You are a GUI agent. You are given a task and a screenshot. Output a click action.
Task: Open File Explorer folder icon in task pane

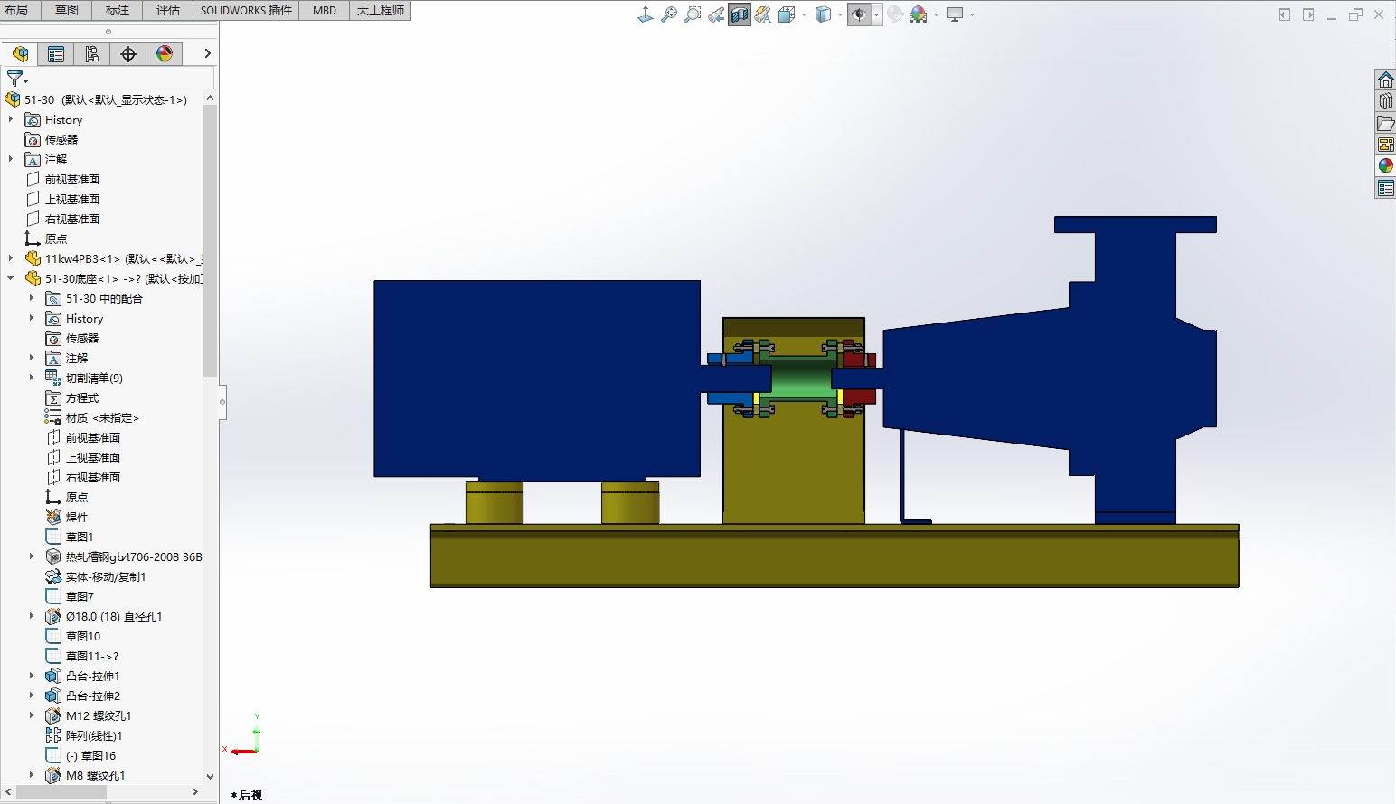pos(1385,123)
